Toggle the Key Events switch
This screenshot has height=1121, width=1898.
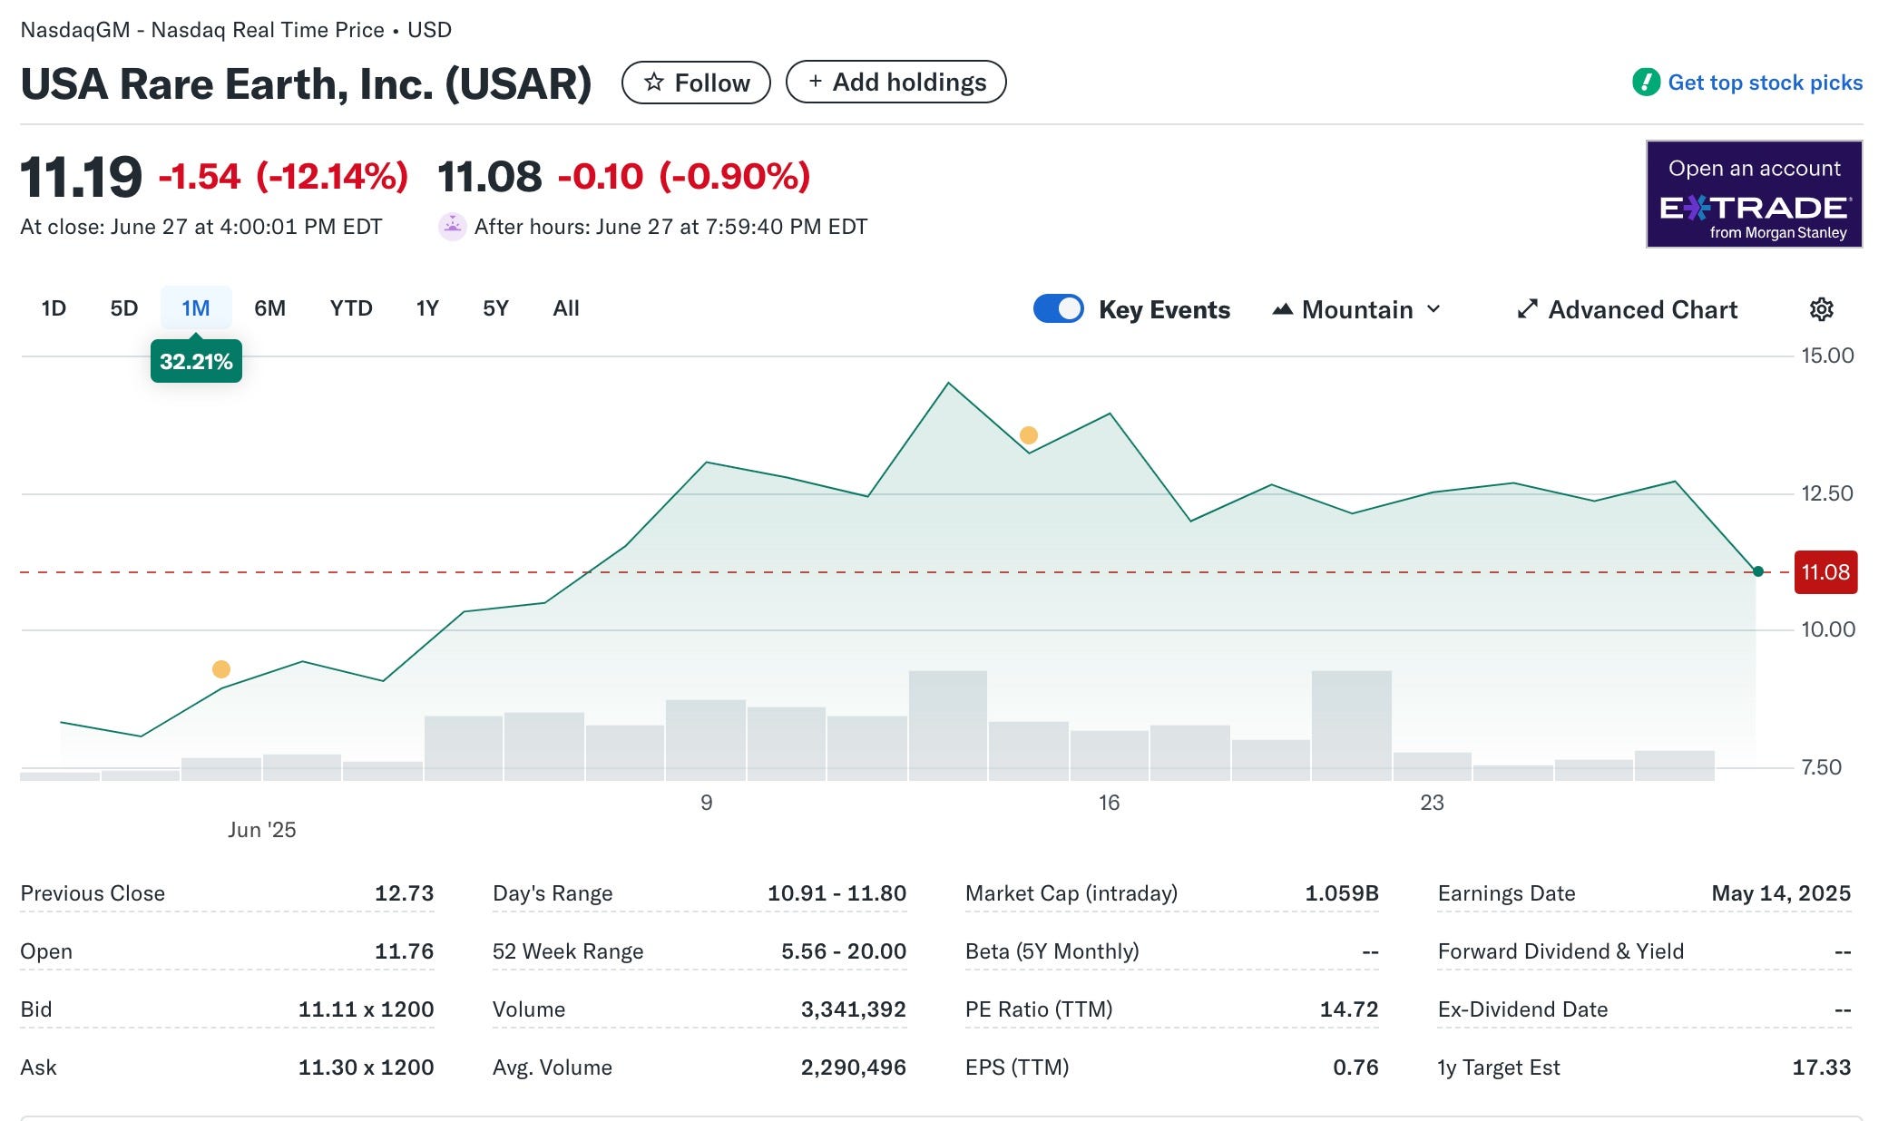tap(1058, 308)
